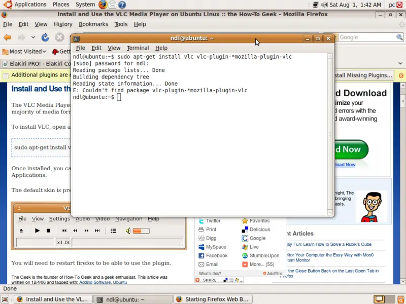Click the Google search input field
The width and height of the screenshot is (406, 304).
tap(366, 37)
